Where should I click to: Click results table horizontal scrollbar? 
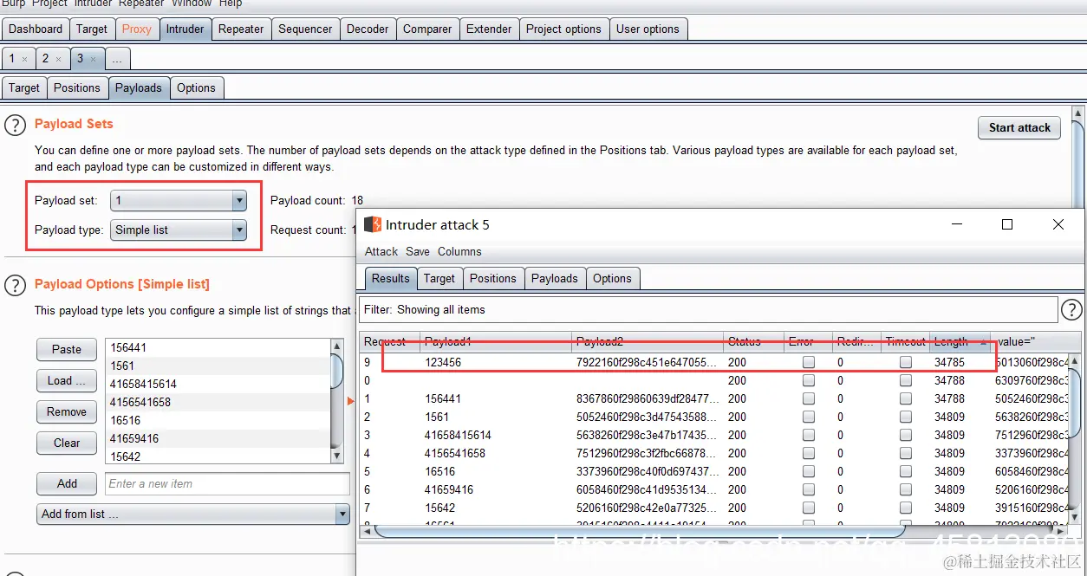pos(714,531)
